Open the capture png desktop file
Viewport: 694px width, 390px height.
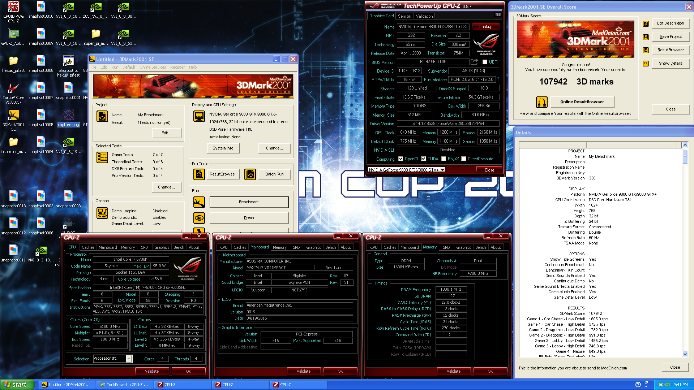click(x=68, y=118)
